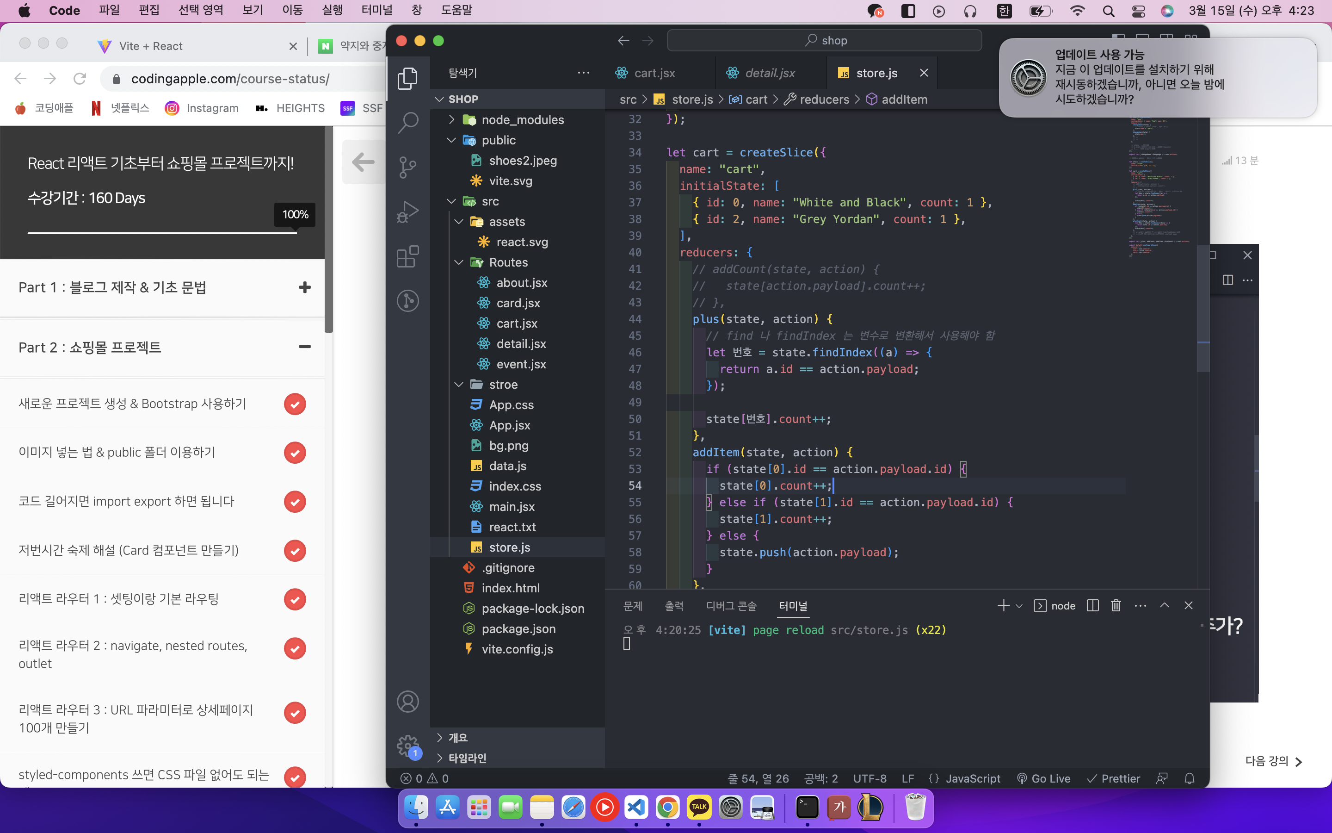
Task: Add a new terminal with plus icon
Action: point(1003,605)
